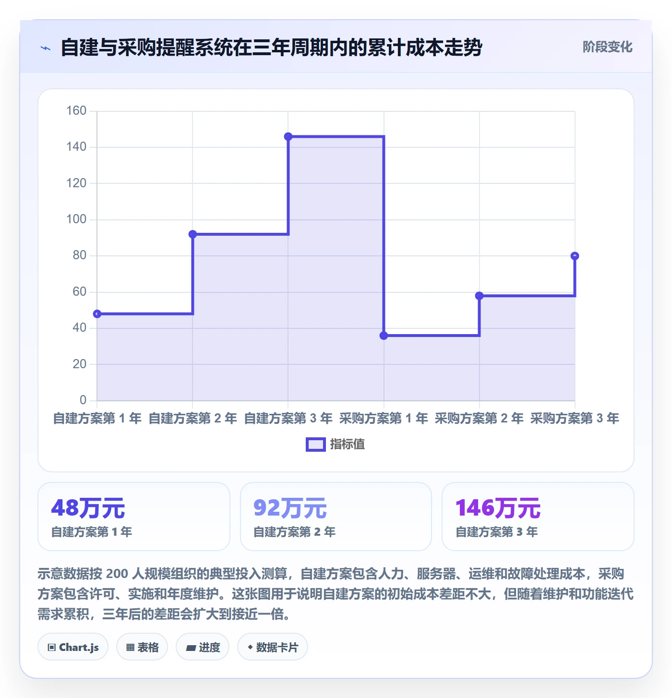
Task: Click the y-axis value 60
Action: (80, 292)
